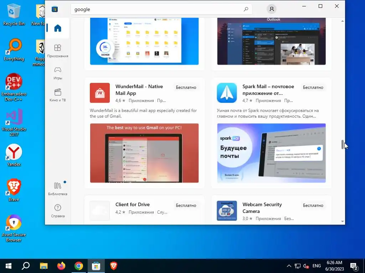Launch Brave from the taskbar

(114, 266)
